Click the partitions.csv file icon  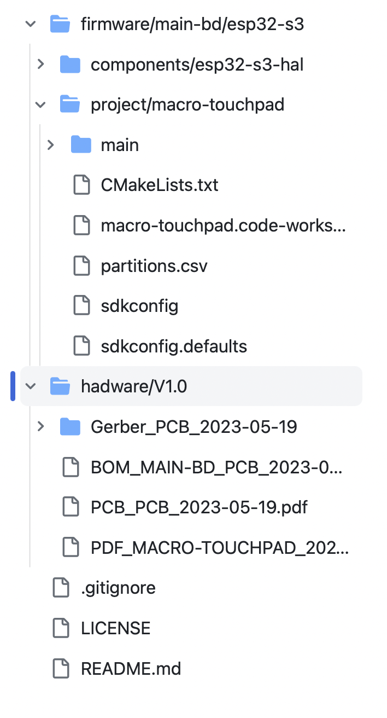point(81,266)
